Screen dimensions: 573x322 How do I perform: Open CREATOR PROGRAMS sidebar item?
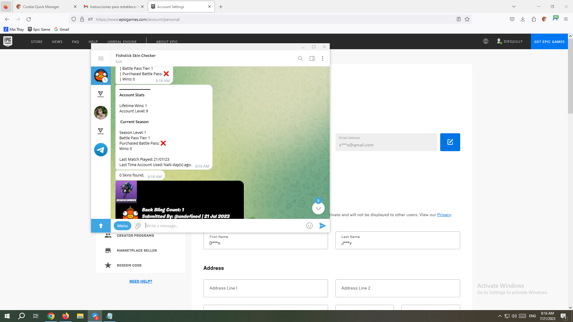coord(135,236)
